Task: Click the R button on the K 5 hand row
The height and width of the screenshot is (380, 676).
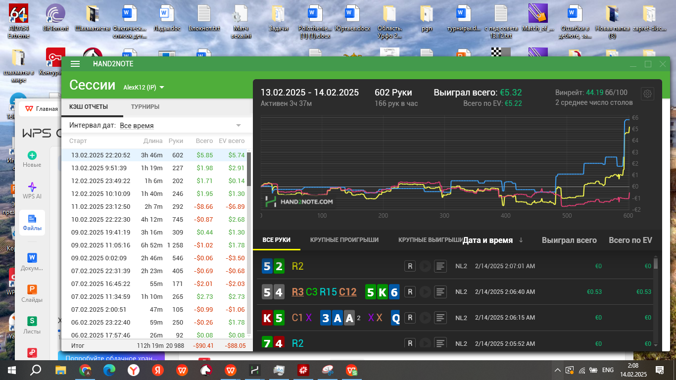Action: (x=410, y=318)
